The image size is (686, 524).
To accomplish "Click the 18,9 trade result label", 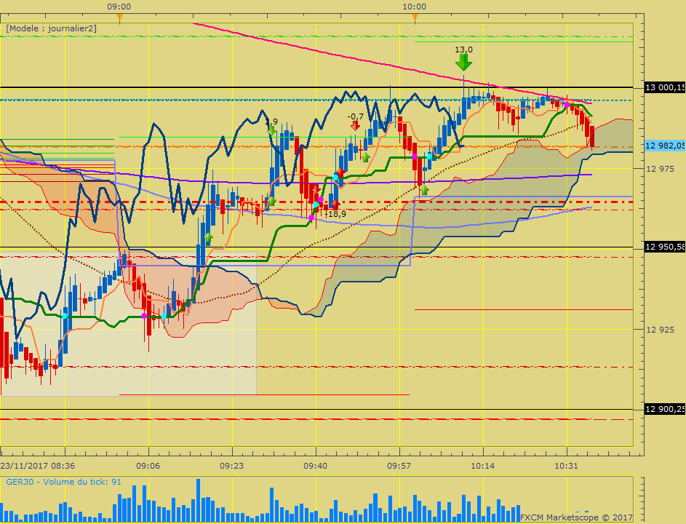I will 336,214.
